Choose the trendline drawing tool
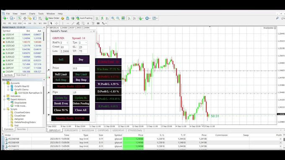This screenshot has width=285, height=160. click(x=73, y=23)
